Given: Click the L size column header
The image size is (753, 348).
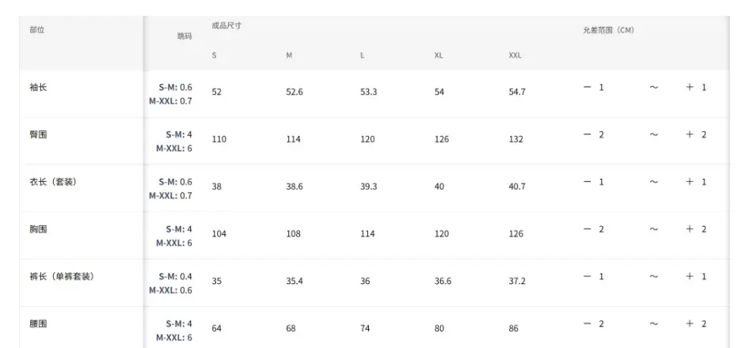Looking at the screenshot, I should [x=362, y=55].
